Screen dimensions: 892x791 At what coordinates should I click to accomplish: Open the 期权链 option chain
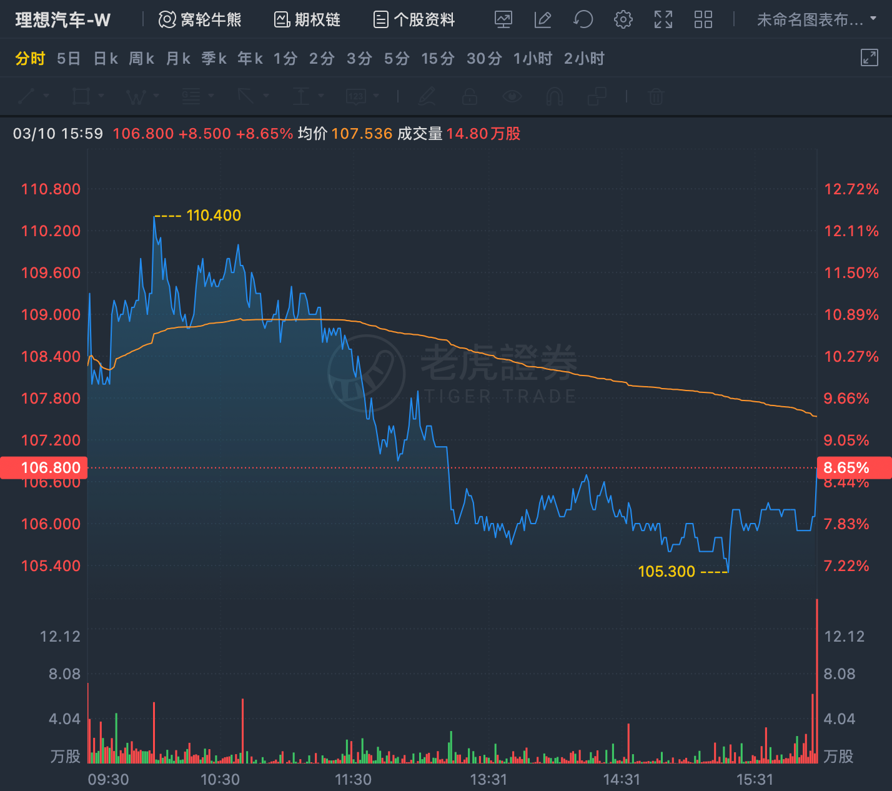307,20
